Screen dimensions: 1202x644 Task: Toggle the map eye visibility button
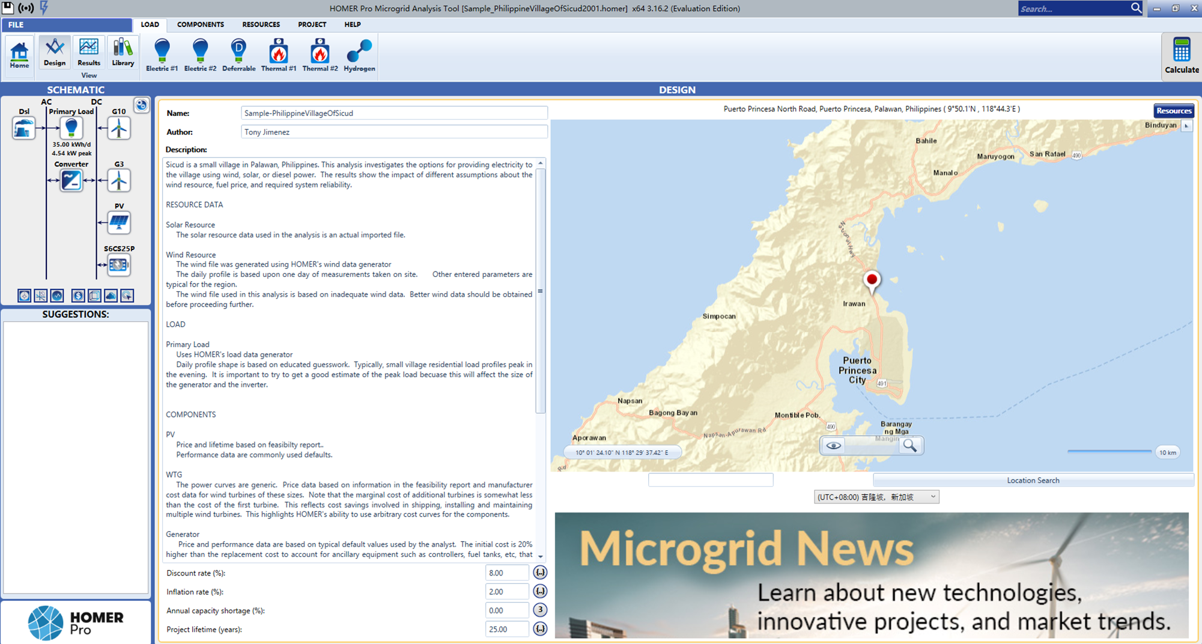pyautogui.click(x=834, y=445)
